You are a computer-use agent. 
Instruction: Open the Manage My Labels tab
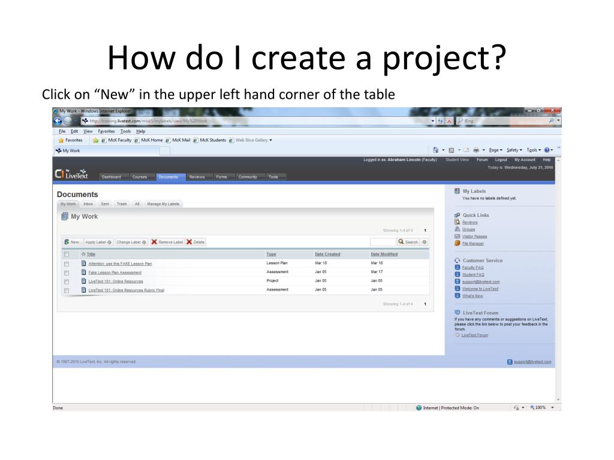[163, 204]
